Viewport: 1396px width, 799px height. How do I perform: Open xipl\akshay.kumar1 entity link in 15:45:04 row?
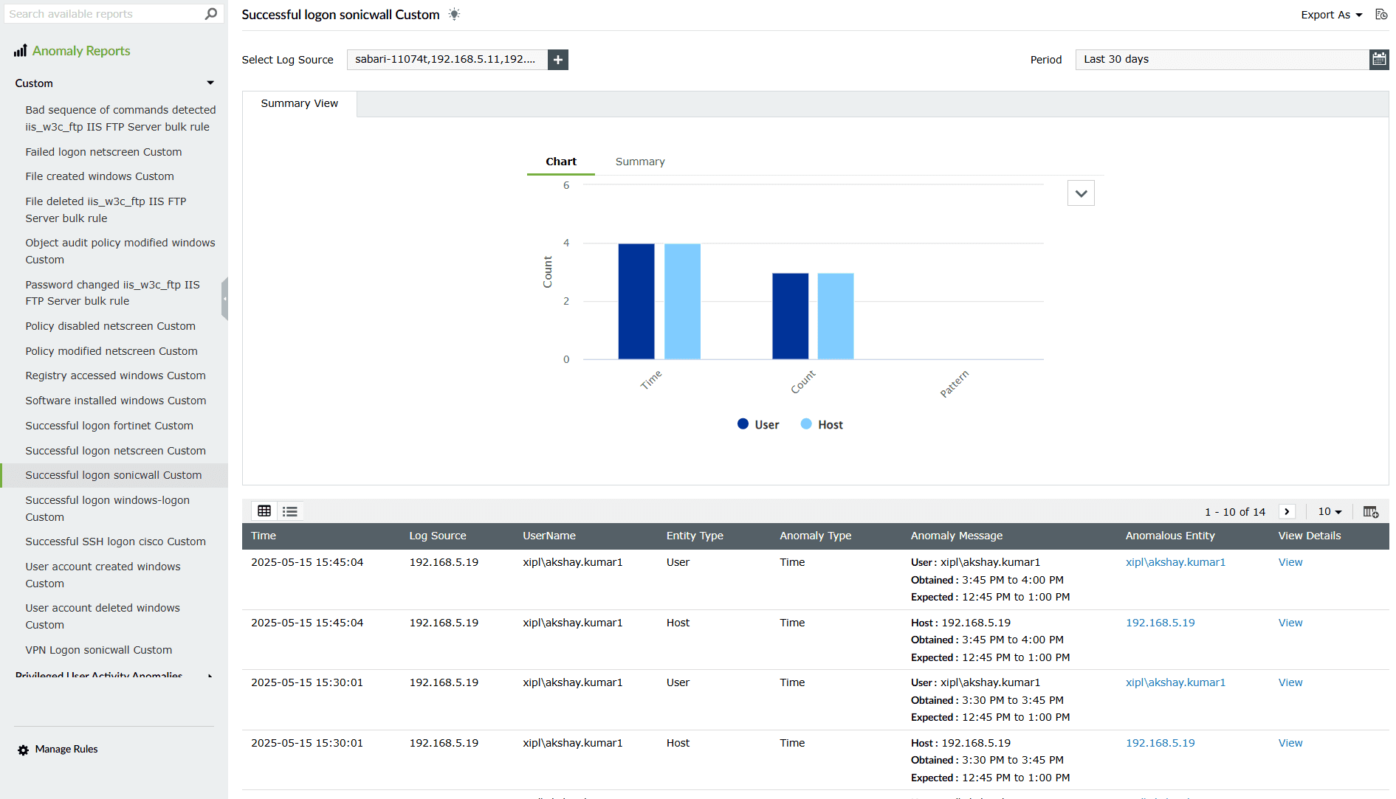point(1175,562)
